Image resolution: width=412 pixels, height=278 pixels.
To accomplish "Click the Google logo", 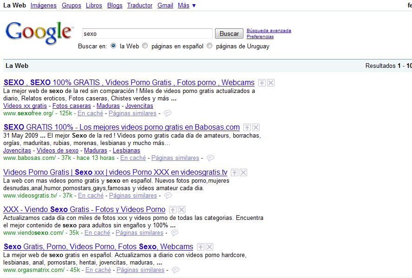I will 39,33.
